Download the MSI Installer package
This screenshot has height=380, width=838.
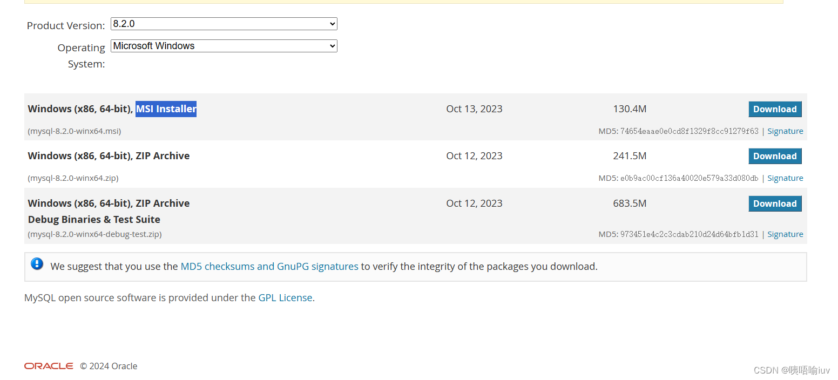point(775,109)
